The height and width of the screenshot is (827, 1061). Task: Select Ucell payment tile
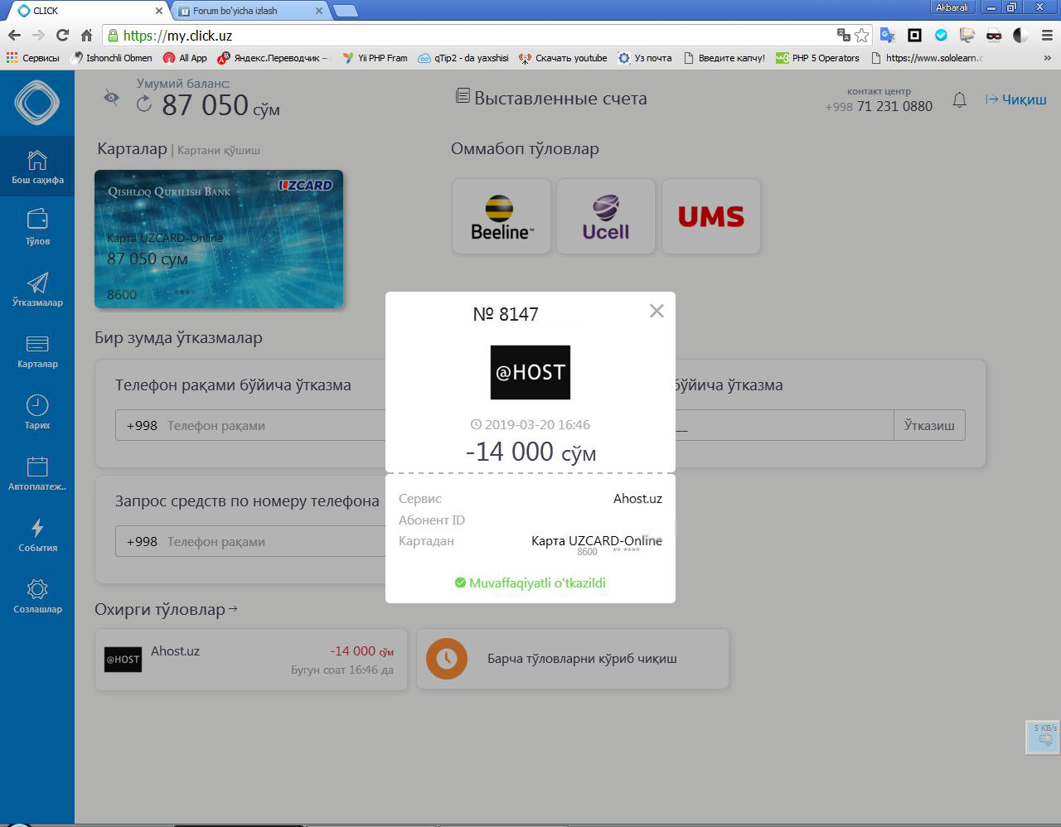606,216
